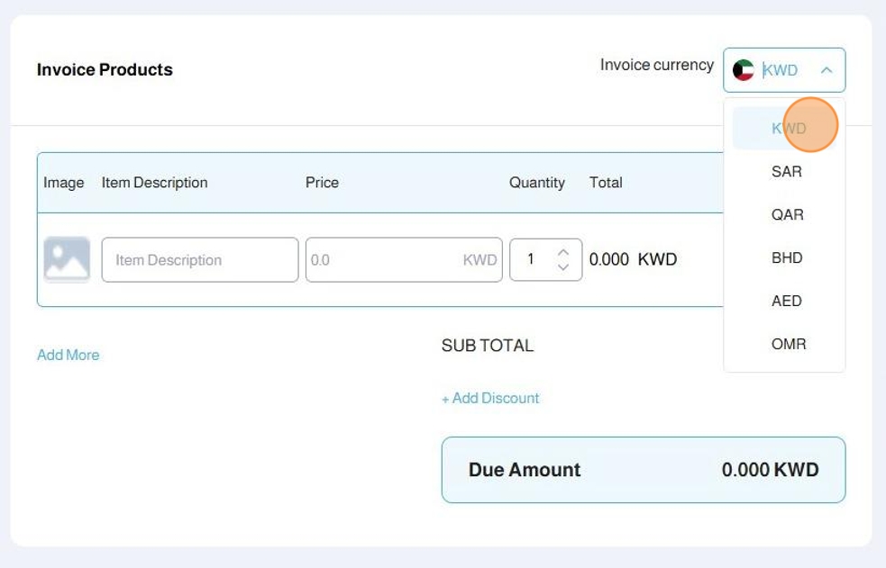Screen dimensions: 886x568
Task: Select OMR currency option
Action: point(788,345)
